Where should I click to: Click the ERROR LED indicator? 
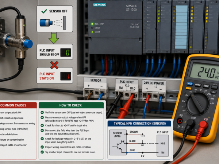(92, 28)
